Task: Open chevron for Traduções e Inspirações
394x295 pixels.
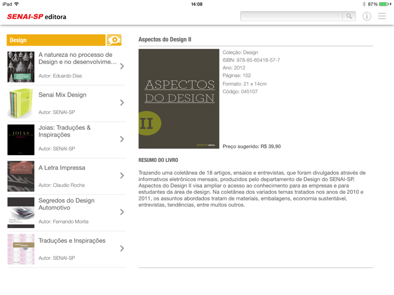Action: (x=122, y=248)
